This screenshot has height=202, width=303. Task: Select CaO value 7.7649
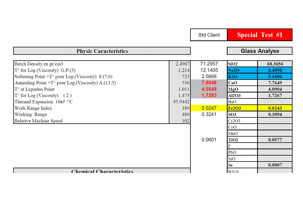275,83
